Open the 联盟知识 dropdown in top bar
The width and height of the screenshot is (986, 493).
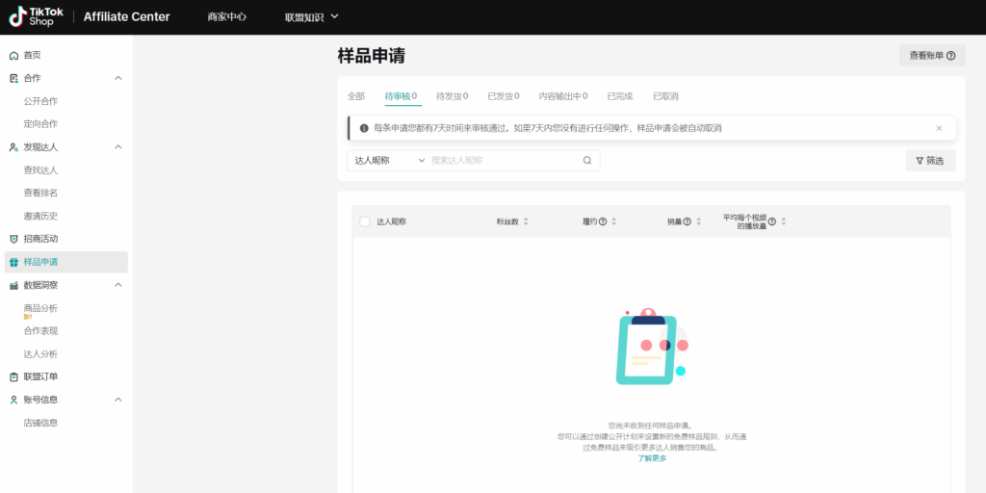click(311, 17)
